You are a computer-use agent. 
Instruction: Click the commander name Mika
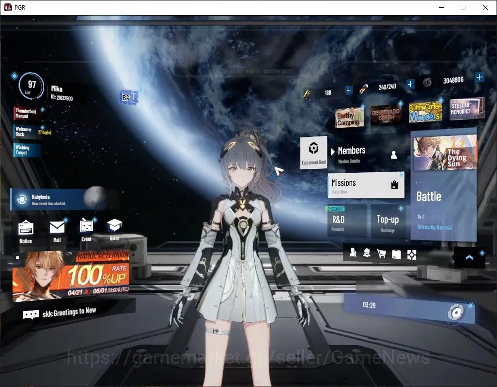point(57,89)
